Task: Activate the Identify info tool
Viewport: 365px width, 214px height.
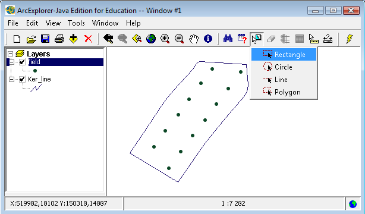Action: pyautogui.click(x=208, y=39)
